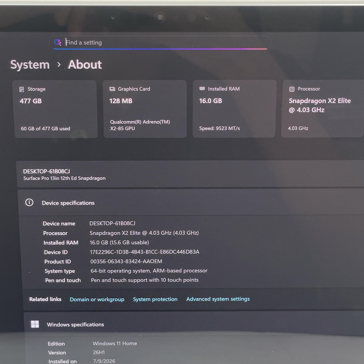
Task: Select the 16.0 GB Installed RAM card
Action: pos(234,109)
